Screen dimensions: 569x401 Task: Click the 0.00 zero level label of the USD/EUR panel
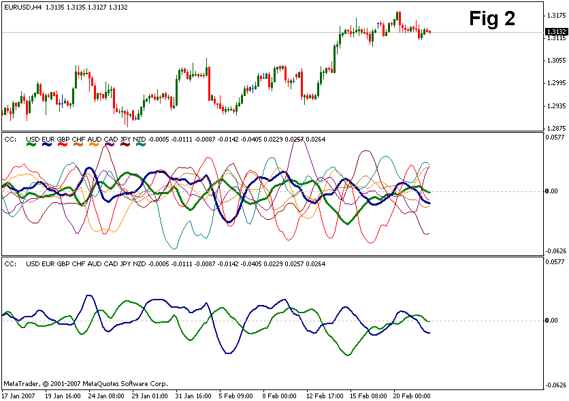click(x=551, y=321)
